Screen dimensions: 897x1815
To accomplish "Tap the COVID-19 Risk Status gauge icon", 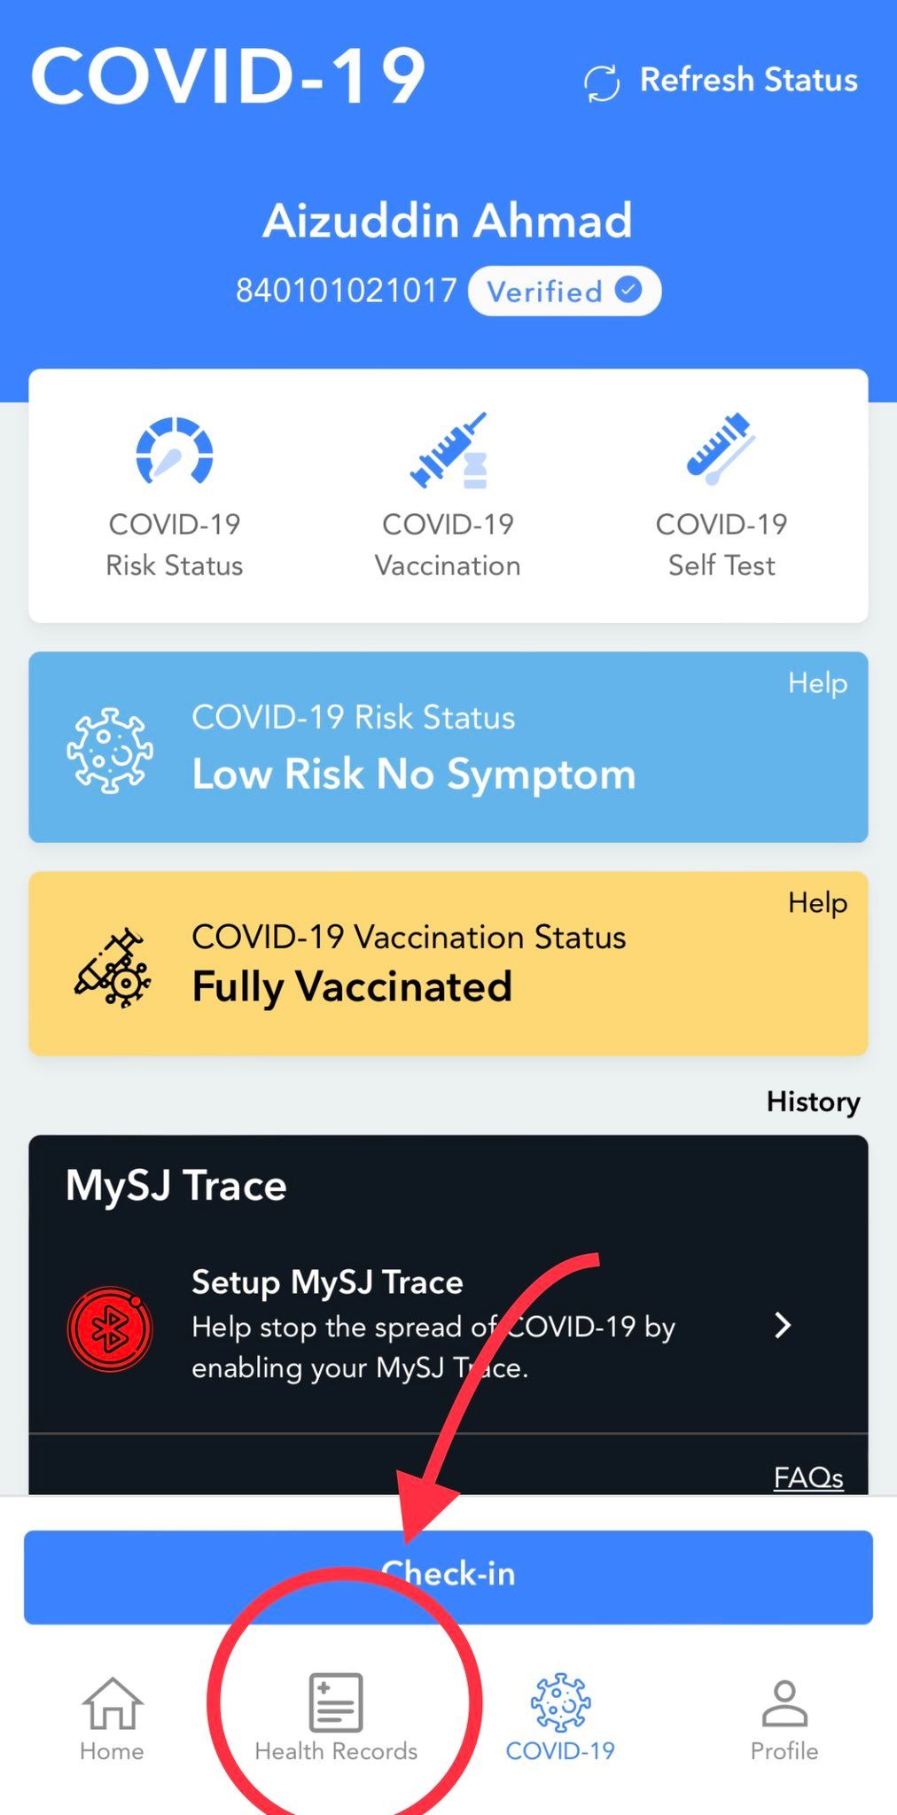I will [x=175, y=451].
